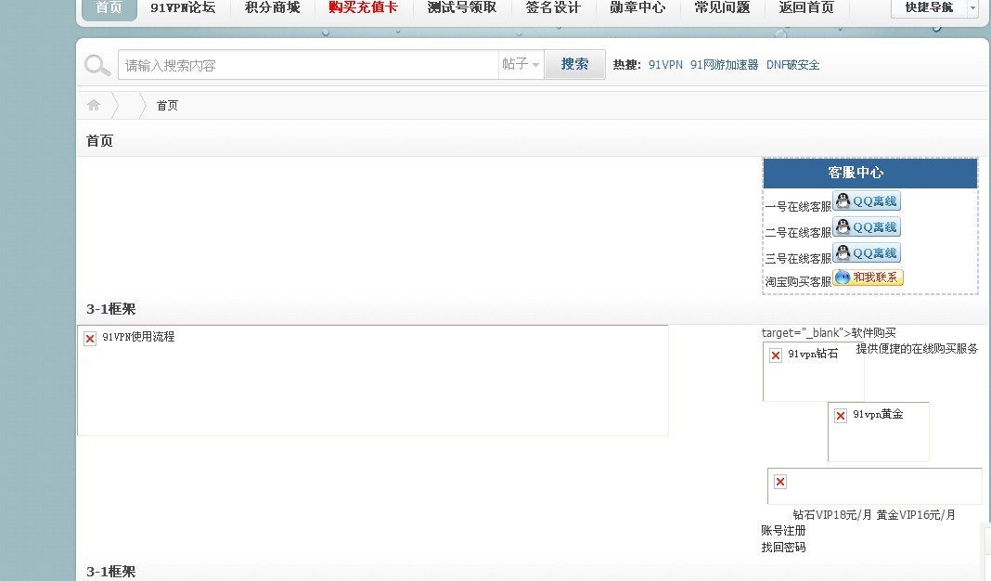Image resolution: width=991 pixels, height=581 pixels.
Task: Contact 二号在线客服 via QQ离线 button
Action: tap(867, 227)
